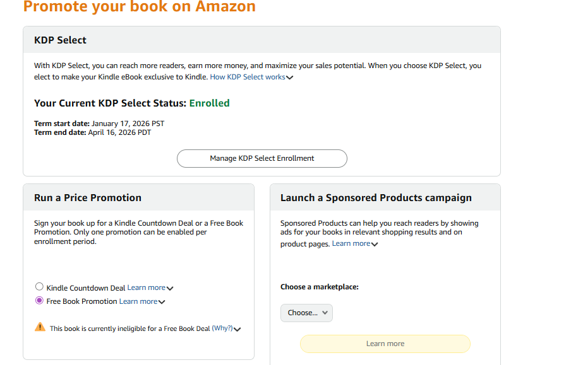Expand the chevron next to (Why?)
This screenshot has height=365, width=571.
coord(237,328)
